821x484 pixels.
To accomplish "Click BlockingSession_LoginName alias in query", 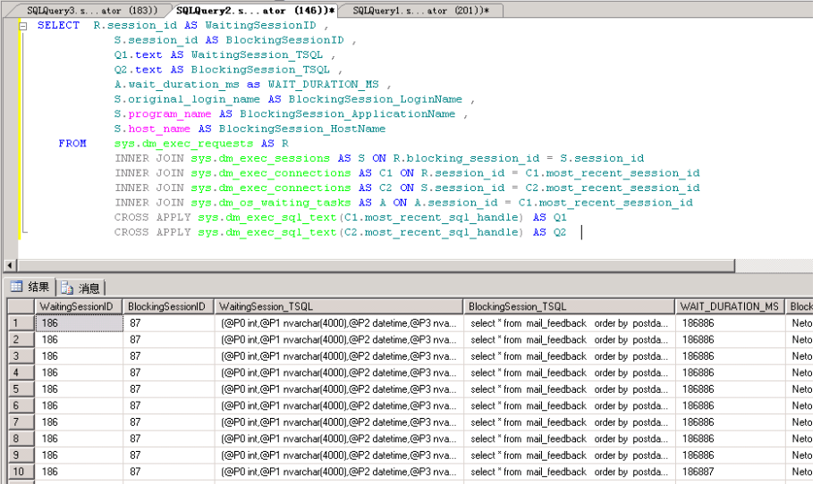I will point(376,99).
